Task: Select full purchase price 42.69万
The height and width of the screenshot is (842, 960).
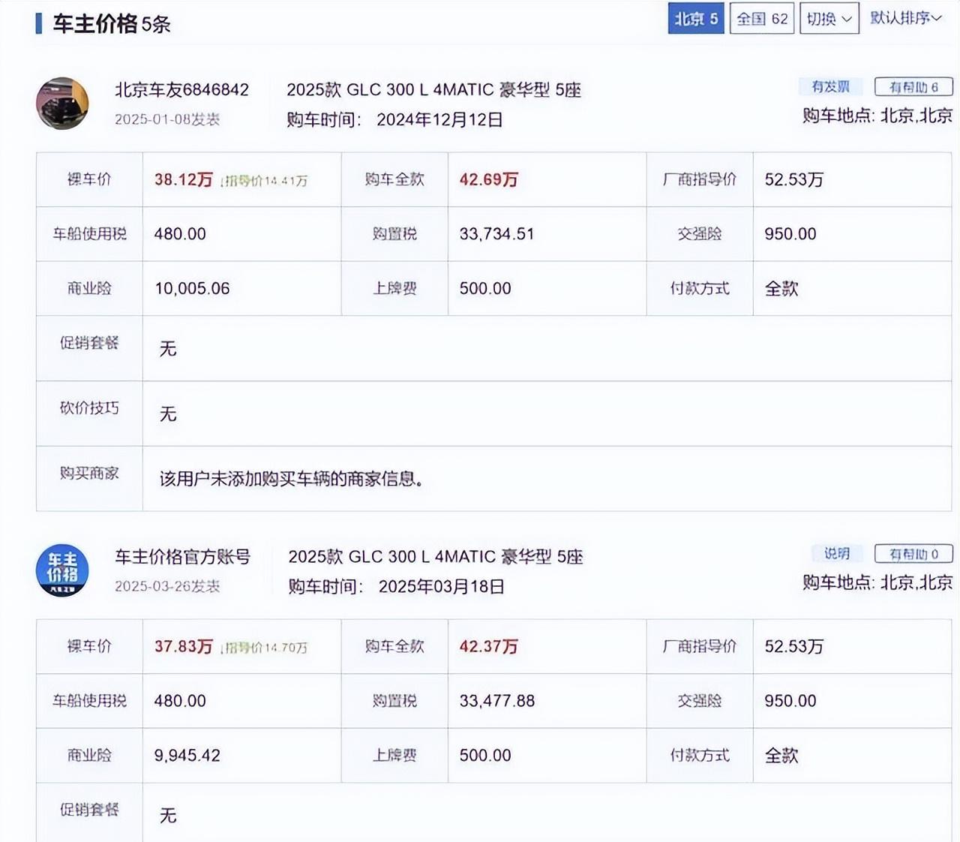Action: tap(489, 179)
